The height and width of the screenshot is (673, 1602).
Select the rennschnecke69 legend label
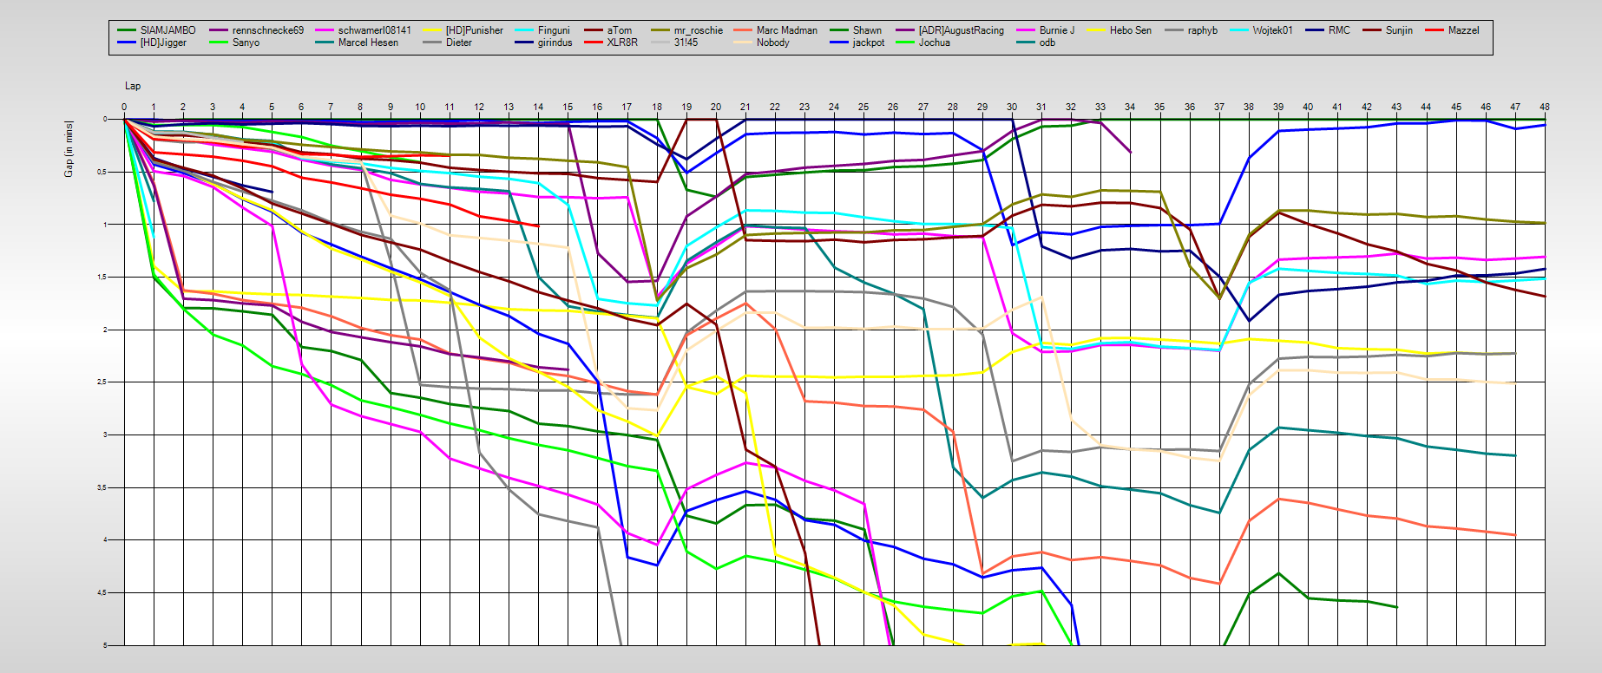click(x=267, y=30)
